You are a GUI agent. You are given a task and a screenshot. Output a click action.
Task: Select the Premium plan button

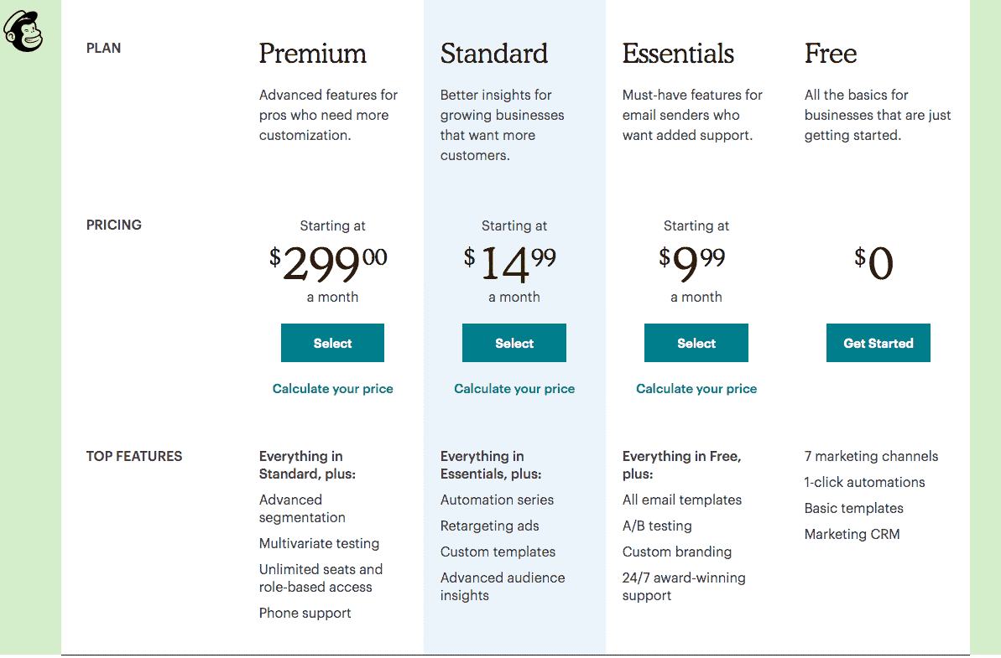(332, 343)
